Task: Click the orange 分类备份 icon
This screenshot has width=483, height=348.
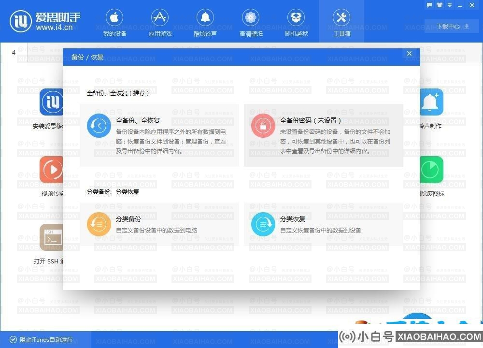Action: [99, 224]
